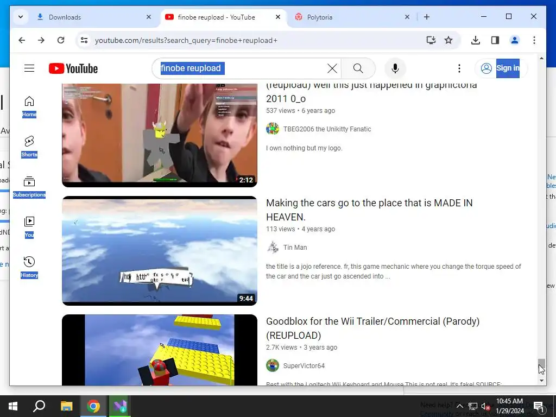Open the YouTube guide hamburger menu
The image size is (556, 417).
(x=29, y=68)
